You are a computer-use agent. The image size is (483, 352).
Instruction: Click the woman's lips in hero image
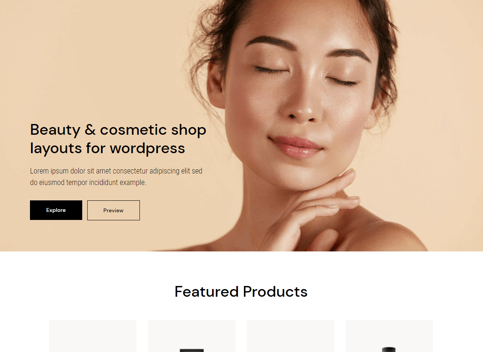[296, 146]
